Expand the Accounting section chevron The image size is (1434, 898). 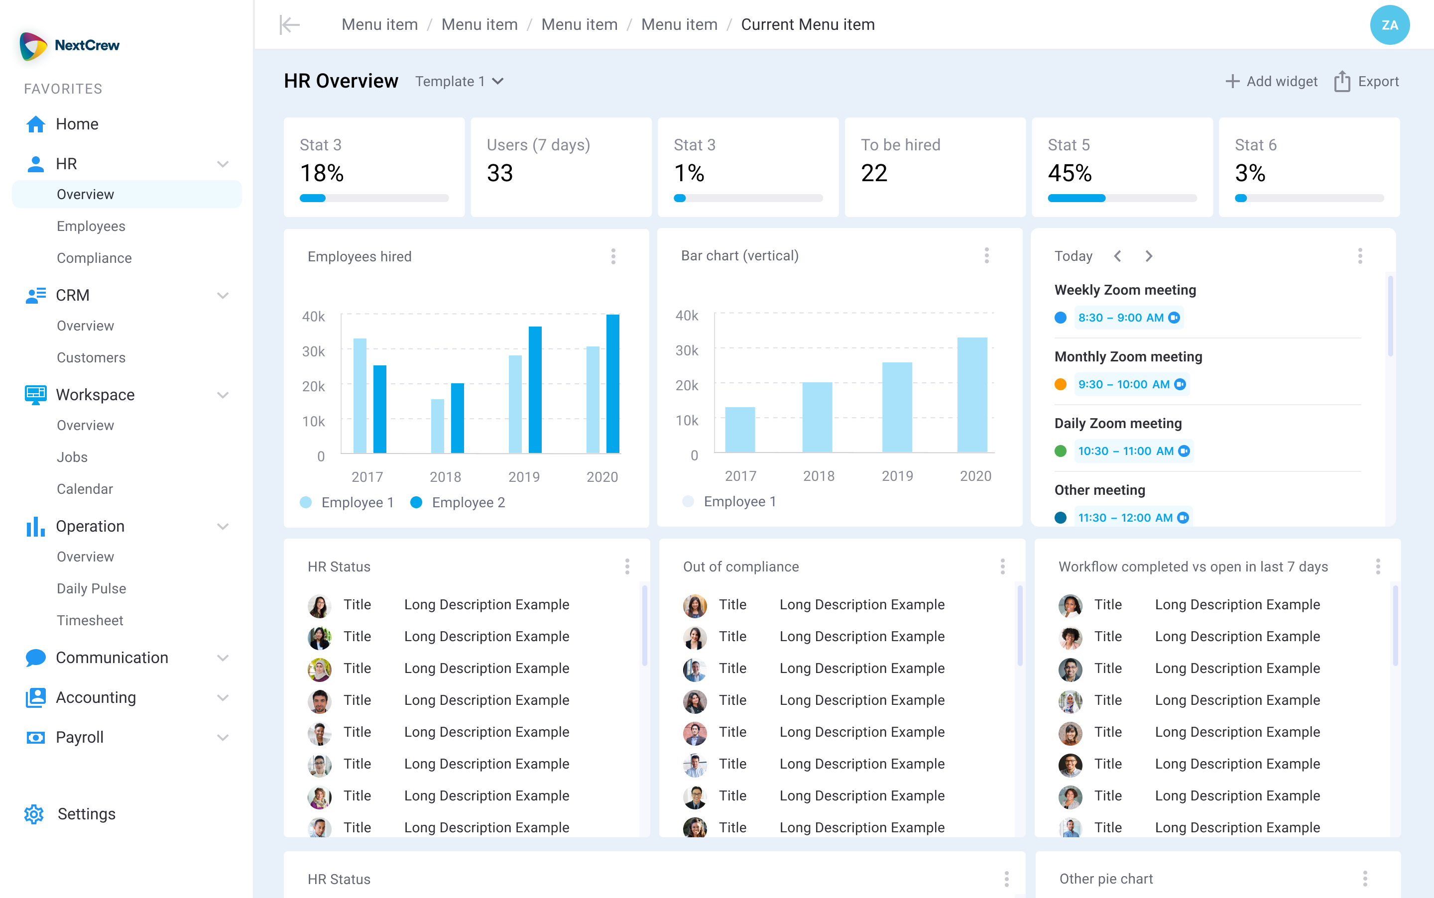[x=223, y=697]
